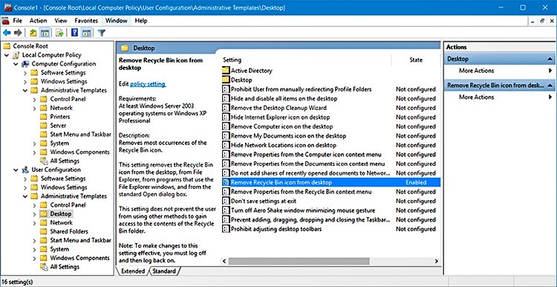Select 'Remove My Documents icon on the desktop'
Viewport: 557px width, 287px height.
point(288,136)
